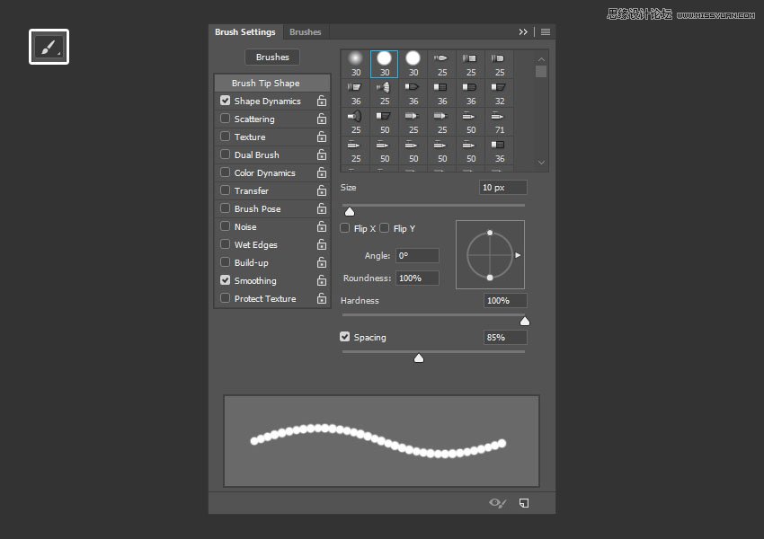Image resolution: width=764 pixels, height=539 pixels.
Task: Collapse the panel to icons
Action: point(523,31)
